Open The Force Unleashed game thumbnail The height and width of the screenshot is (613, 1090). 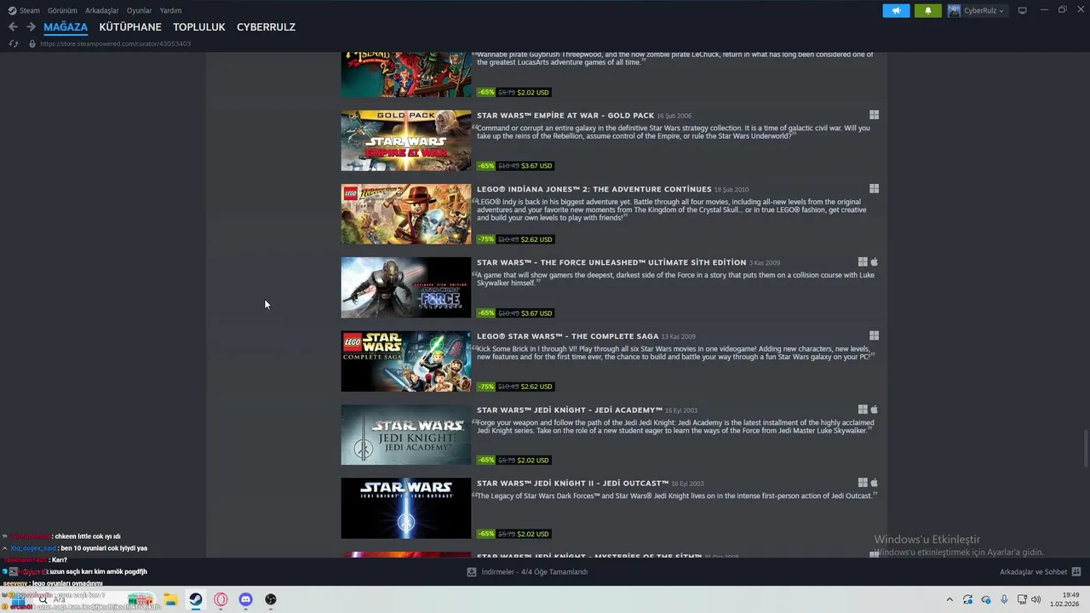405,288
